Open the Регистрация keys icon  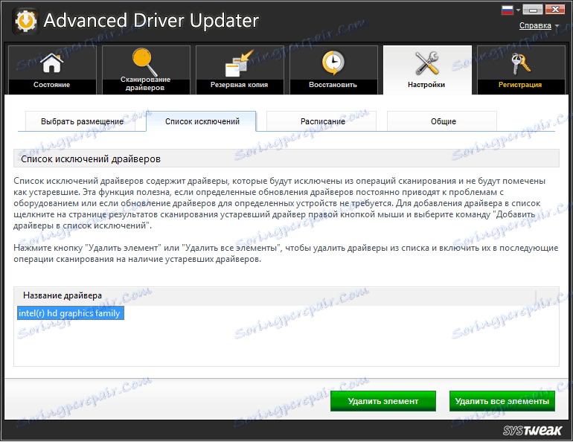click(520, 63)
